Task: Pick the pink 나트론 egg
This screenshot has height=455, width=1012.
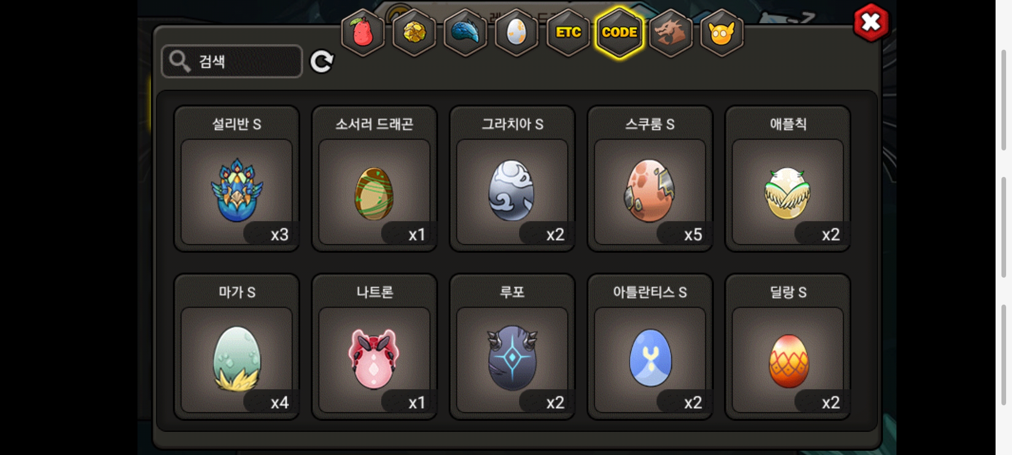Action: click(x=374, y=347)
